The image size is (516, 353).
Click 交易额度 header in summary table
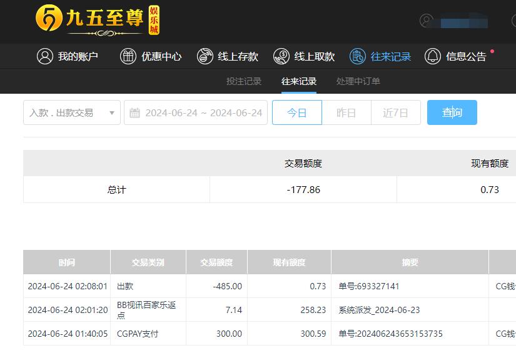(x=303, y=163)
